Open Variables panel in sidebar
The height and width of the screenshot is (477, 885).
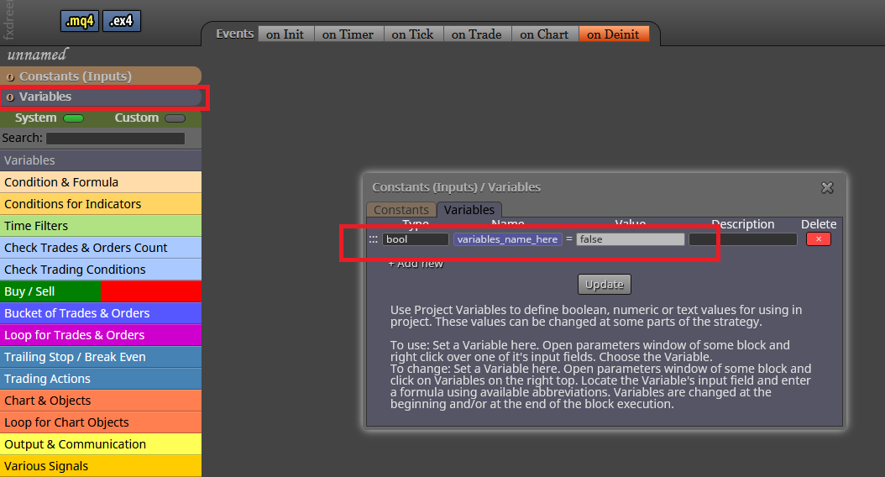(x=101, y=97)
